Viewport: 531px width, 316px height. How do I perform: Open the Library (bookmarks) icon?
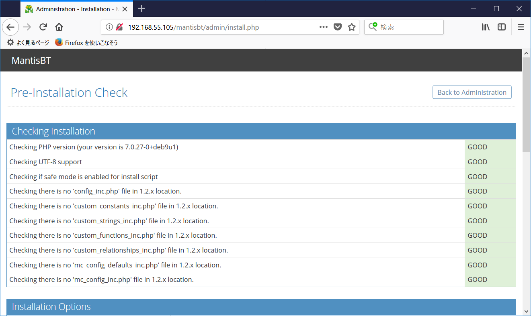(485, 27)
